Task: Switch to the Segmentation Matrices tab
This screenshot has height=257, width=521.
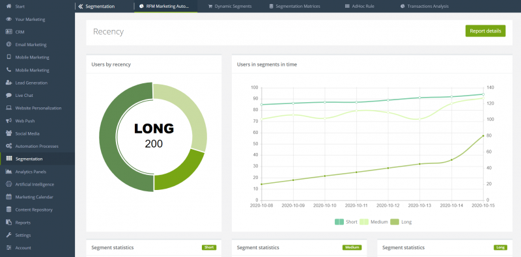Action: 295,7
